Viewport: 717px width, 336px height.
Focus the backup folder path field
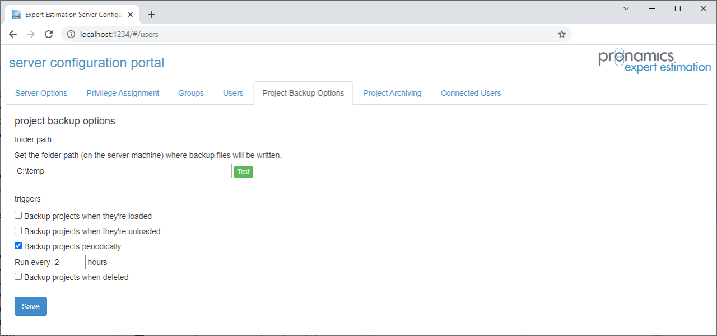(x=123, y=171)
